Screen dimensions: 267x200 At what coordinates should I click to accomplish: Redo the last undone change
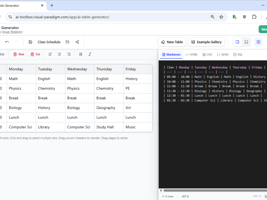click(x=17, y=42)
